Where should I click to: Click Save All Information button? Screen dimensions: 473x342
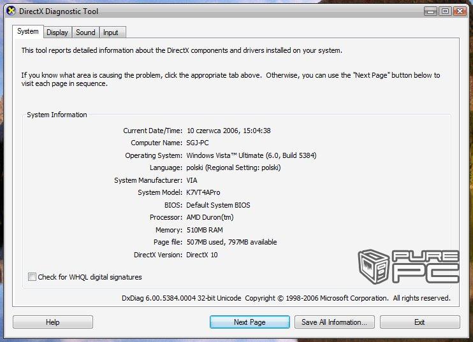coord(335,322)
